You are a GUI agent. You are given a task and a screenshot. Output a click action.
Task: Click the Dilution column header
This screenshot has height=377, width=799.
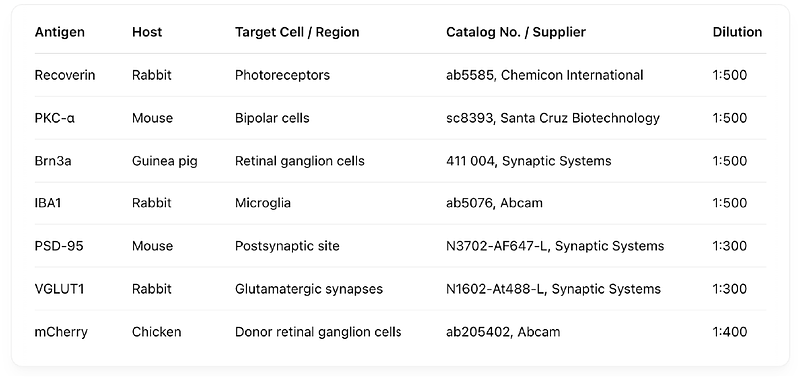pyautogui.click(x=737, y=32)
